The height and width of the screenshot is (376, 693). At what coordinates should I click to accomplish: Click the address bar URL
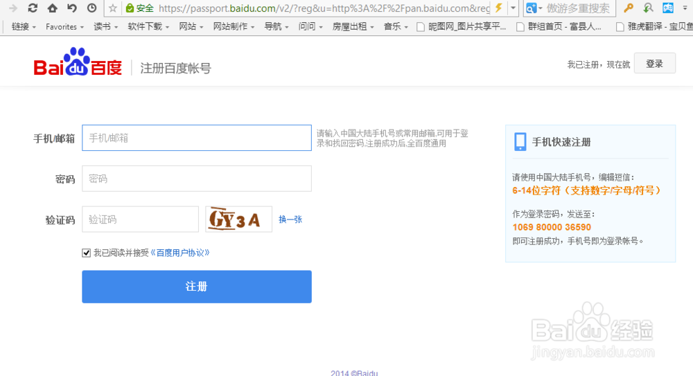tap(324, 8)
